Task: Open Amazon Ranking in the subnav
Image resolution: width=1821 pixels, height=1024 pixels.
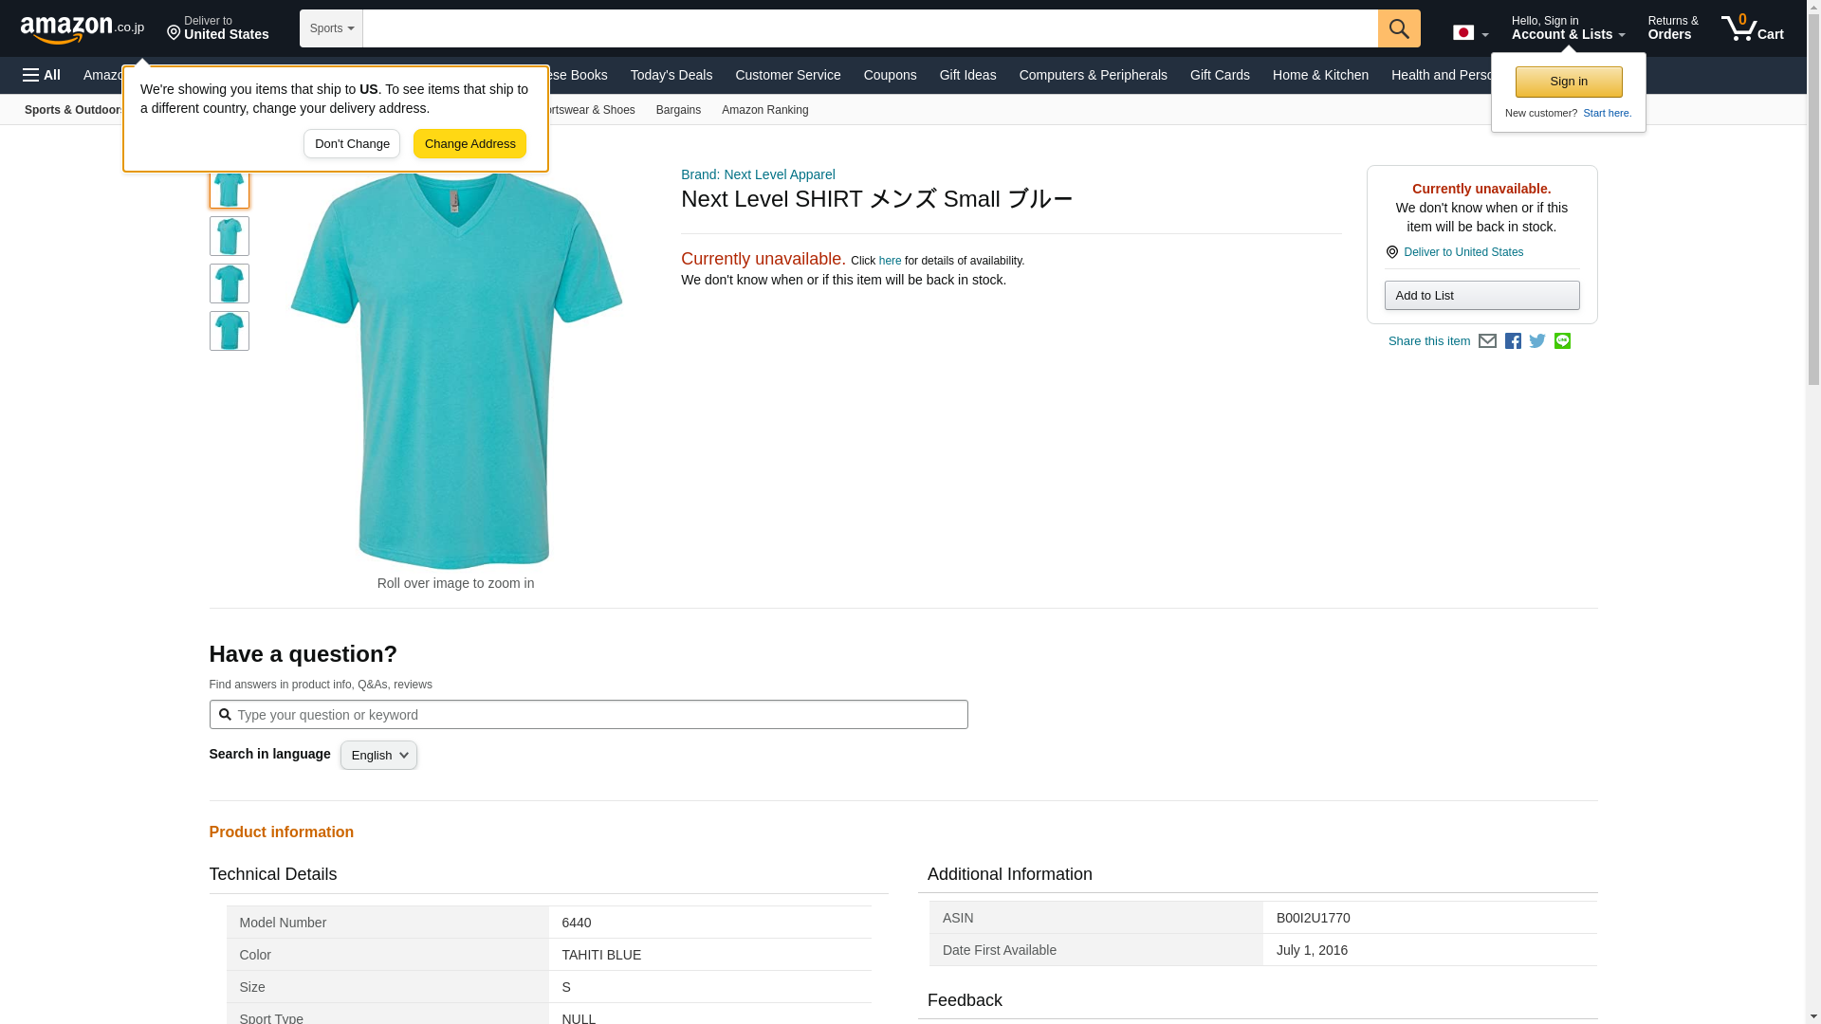Action: [764, 110]
